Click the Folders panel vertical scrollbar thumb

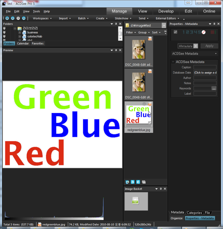tap(120, 33)
